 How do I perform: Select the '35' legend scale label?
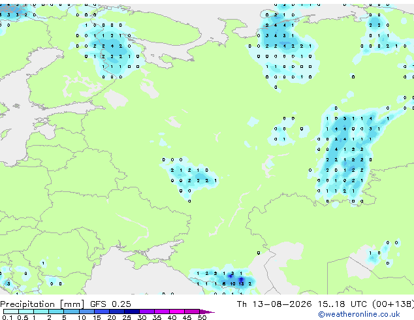(157, 317)
